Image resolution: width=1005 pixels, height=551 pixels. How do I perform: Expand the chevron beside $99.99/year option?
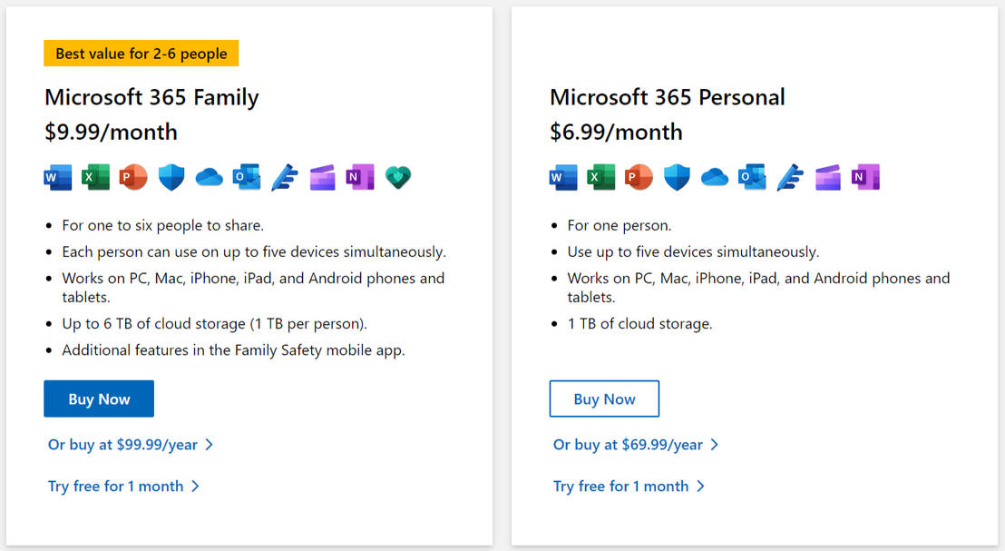pyautogui.click(x=210, y=445)
